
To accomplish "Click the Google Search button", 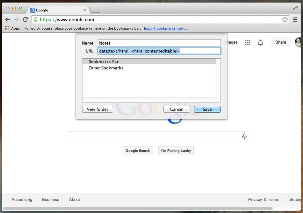I will click(x=138, y=151).
